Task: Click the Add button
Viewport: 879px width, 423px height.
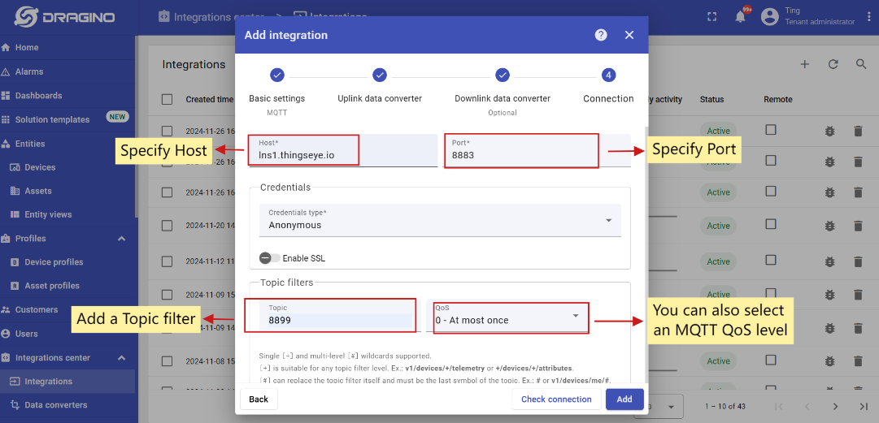Action: point(624,399)
